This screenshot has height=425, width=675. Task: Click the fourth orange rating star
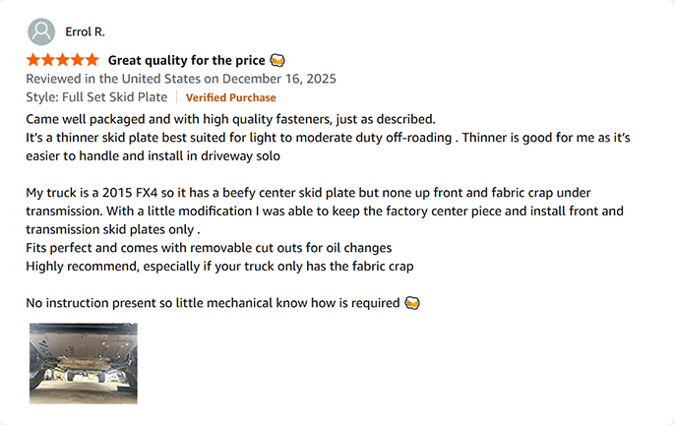coord(77,60)
